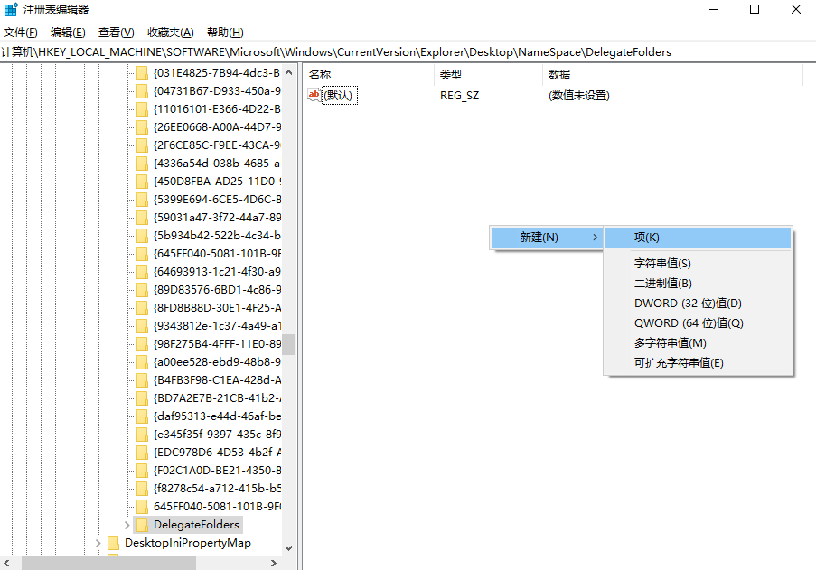Click the 新建(N) context menu entry
Viewport: 816px width, 570px height.
[x=547, y=238]
